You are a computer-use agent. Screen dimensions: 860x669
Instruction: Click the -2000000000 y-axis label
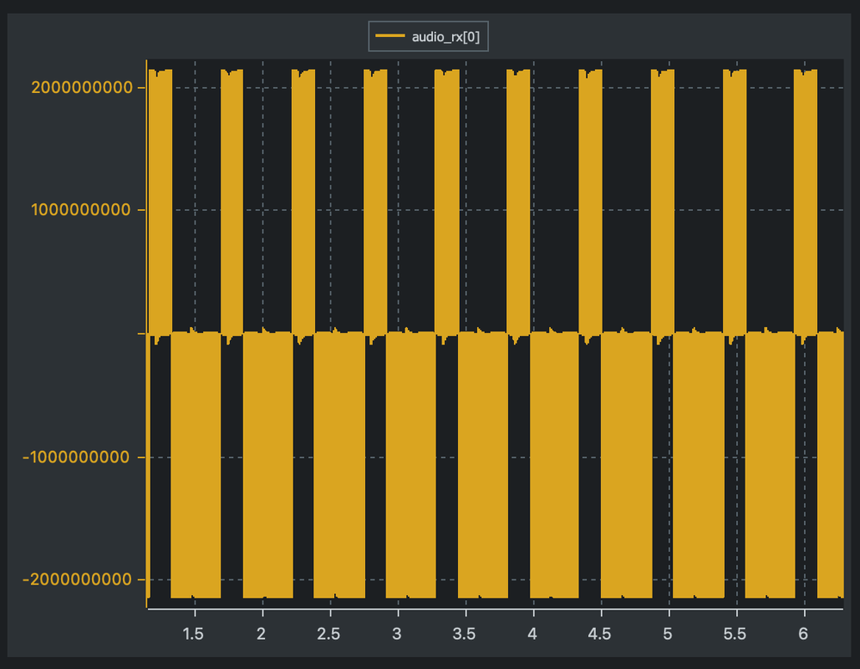77,579
